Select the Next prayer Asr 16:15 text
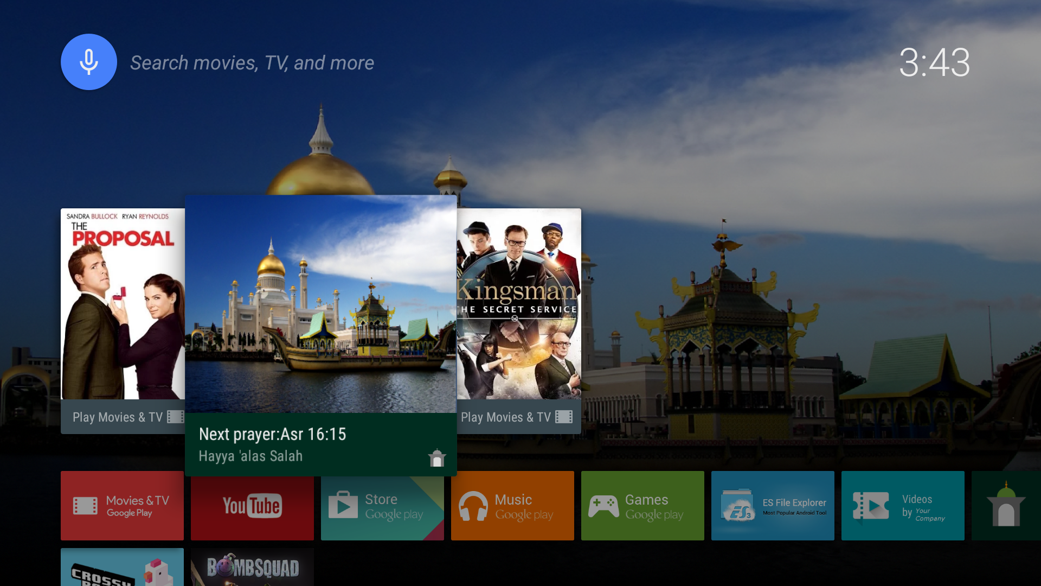The height and width of the screenshot is (586, 1041). coord(272,434)
